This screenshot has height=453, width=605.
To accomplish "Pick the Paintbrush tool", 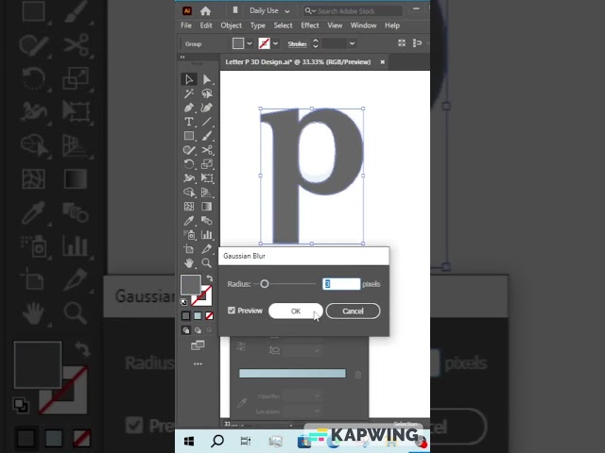I will [207, 136].
